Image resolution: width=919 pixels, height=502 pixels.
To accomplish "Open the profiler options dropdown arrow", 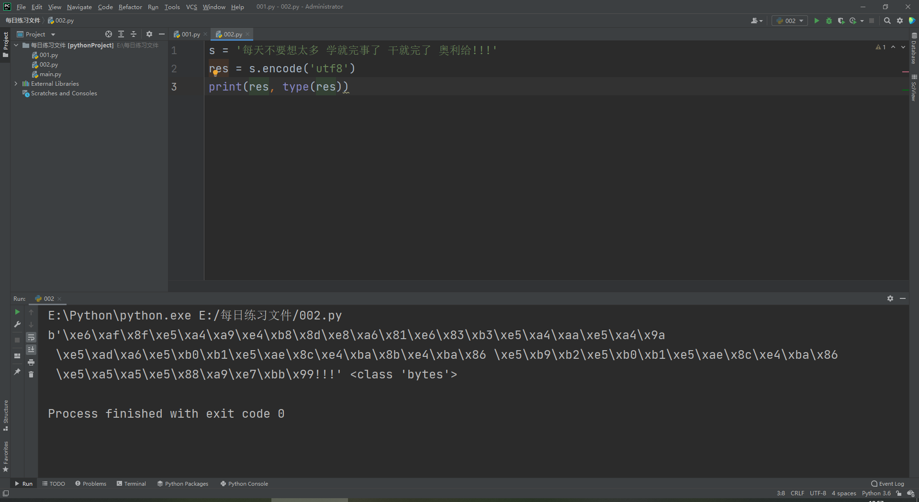I will (x=862, y=21).
